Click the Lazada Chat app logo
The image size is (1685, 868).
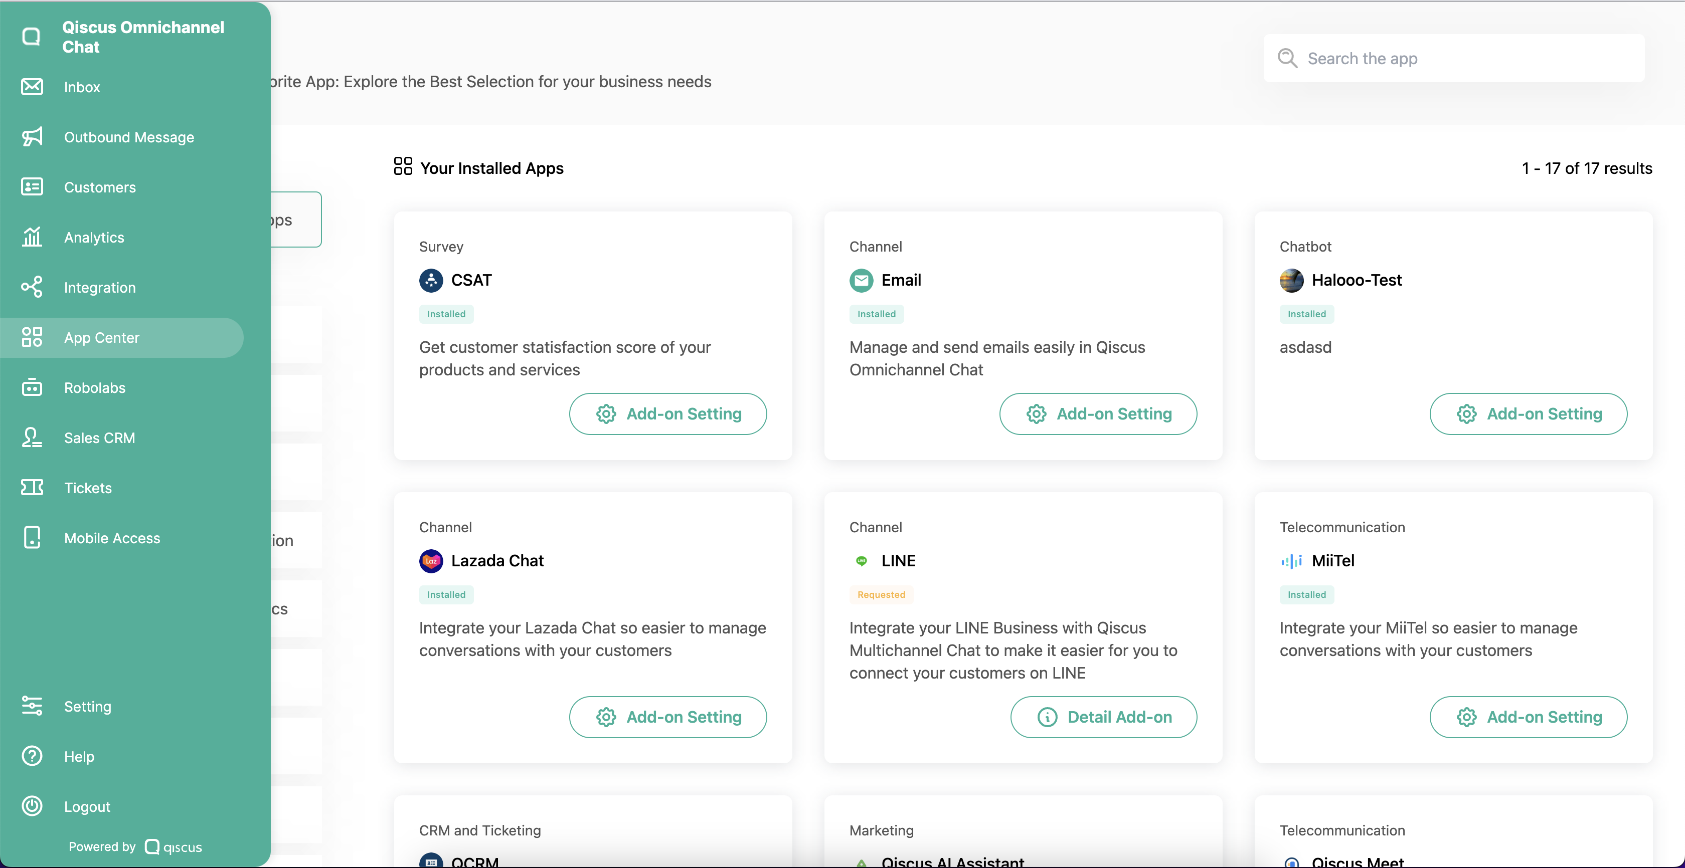430,561
